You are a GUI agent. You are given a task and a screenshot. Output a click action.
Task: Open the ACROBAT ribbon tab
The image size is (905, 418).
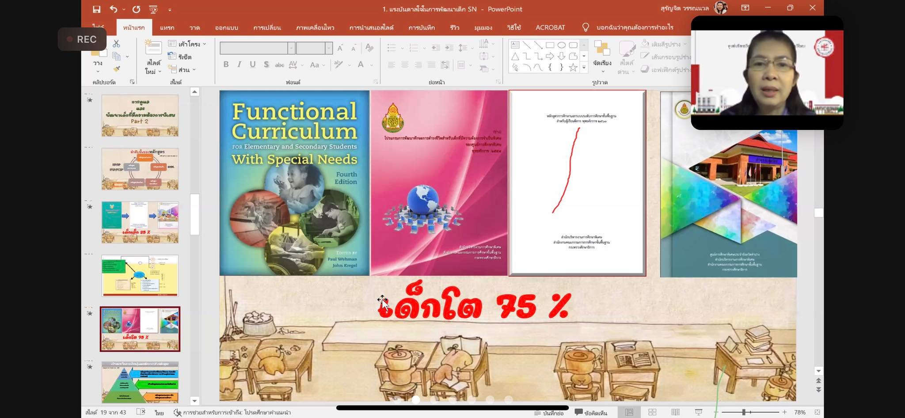pyautogui.click(x=550, y=27)
